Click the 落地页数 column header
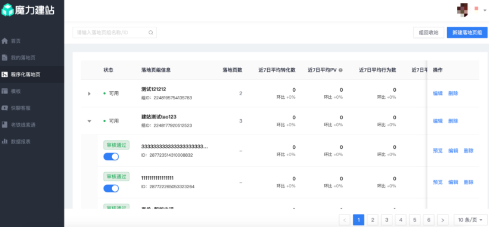Image resolution: width=489 pixels, height=227 pixels. [x=232, y=70]
